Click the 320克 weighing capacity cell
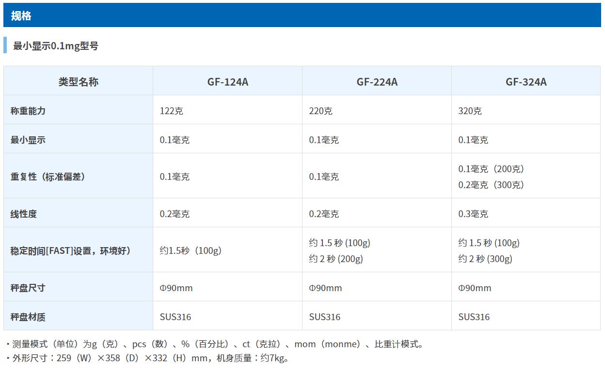 pyautogui.click(x=470, y=111)
